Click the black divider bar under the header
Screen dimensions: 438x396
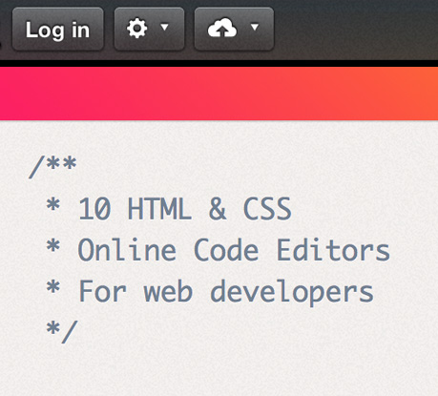coord(219,63)
